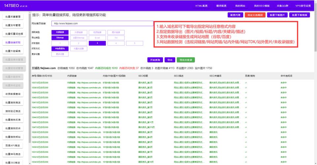The width and height of the screenshot is (317, 165).
Task: Open 批量权重词挖掘 in sidebar
Action: (14, 34)
